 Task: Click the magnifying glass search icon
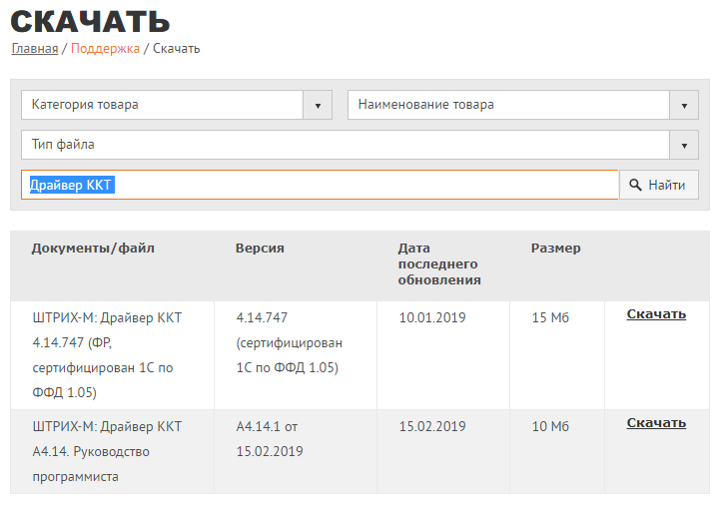pyautogui.click(x=634, y=185)
